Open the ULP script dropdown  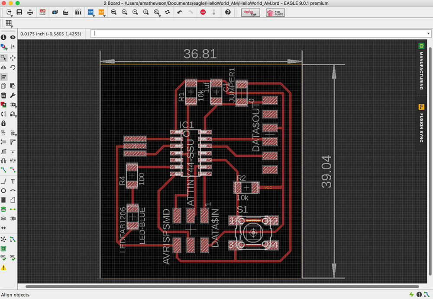pos(102,12)
